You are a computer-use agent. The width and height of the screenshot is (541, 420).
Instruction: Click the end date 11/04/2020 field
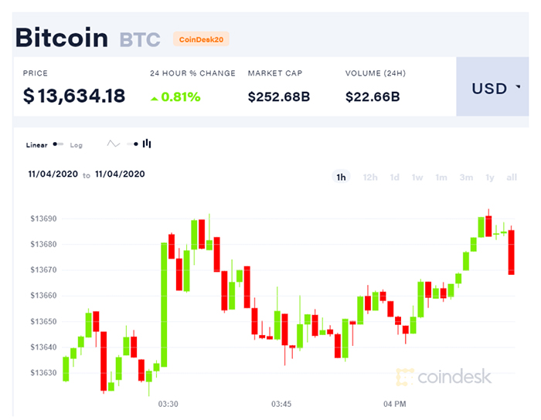(x=120, y=174)
